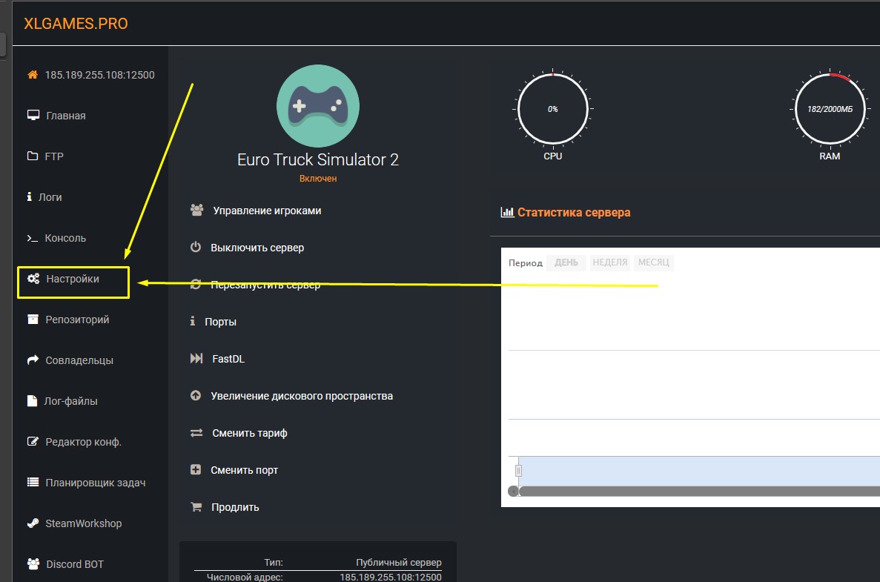Click the chart range slider handle
The width and height of the screenshot is (880, 582).
(519, 470)
